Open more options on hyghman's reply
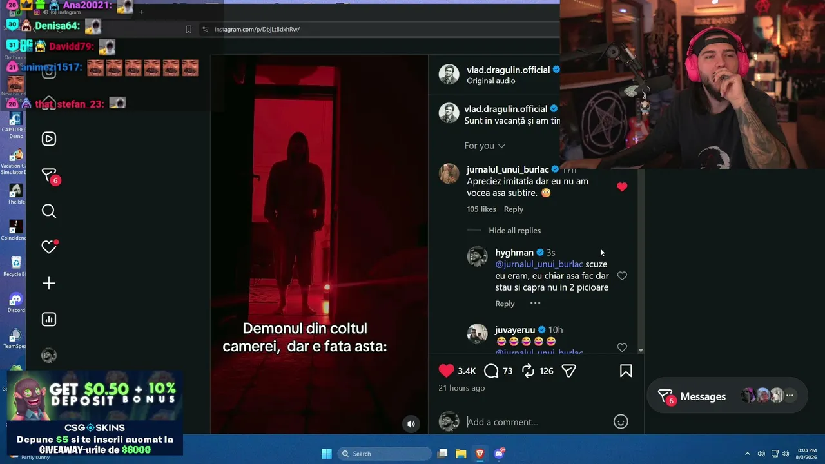825x464 pixels. coord(535,304)
